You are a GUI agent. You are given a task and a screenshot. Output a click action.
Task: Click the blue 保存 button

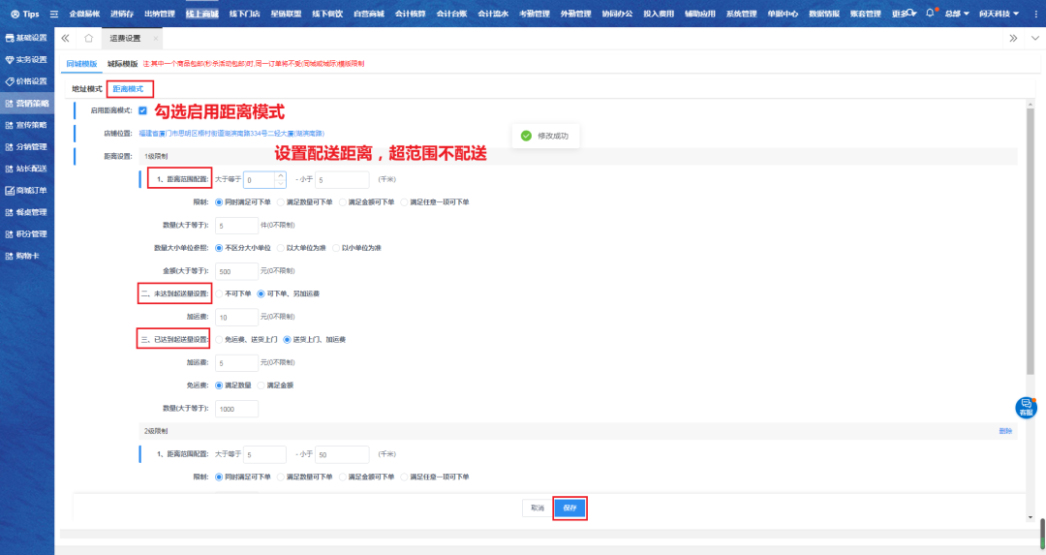(x=569, y=508)
